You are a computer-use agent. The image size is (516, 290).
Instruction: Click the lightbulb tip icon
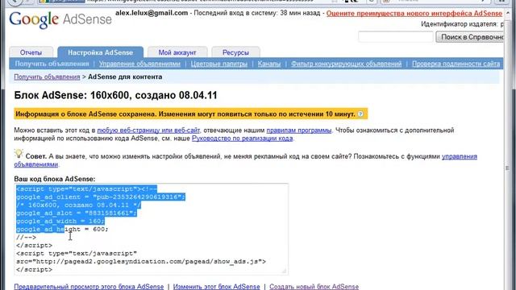coord(19,154)
